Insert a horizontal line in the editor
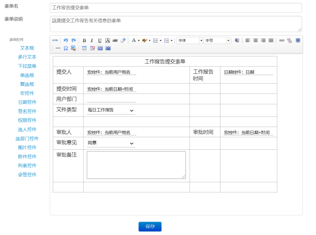The image size is (316, 235). coord(57,48)
